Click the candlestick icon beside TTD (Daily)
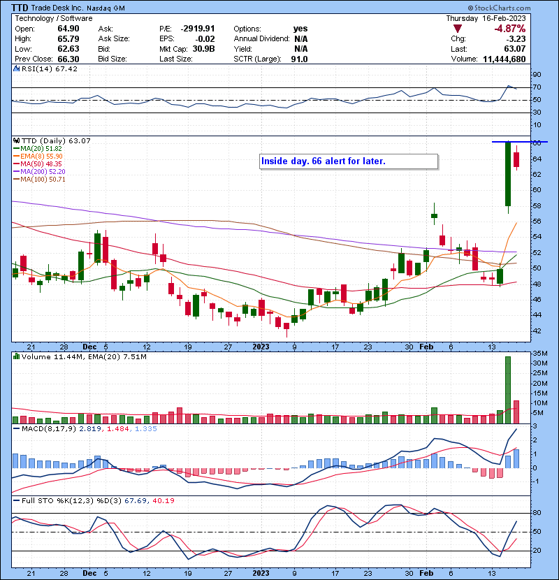 (x=16, y=140)
